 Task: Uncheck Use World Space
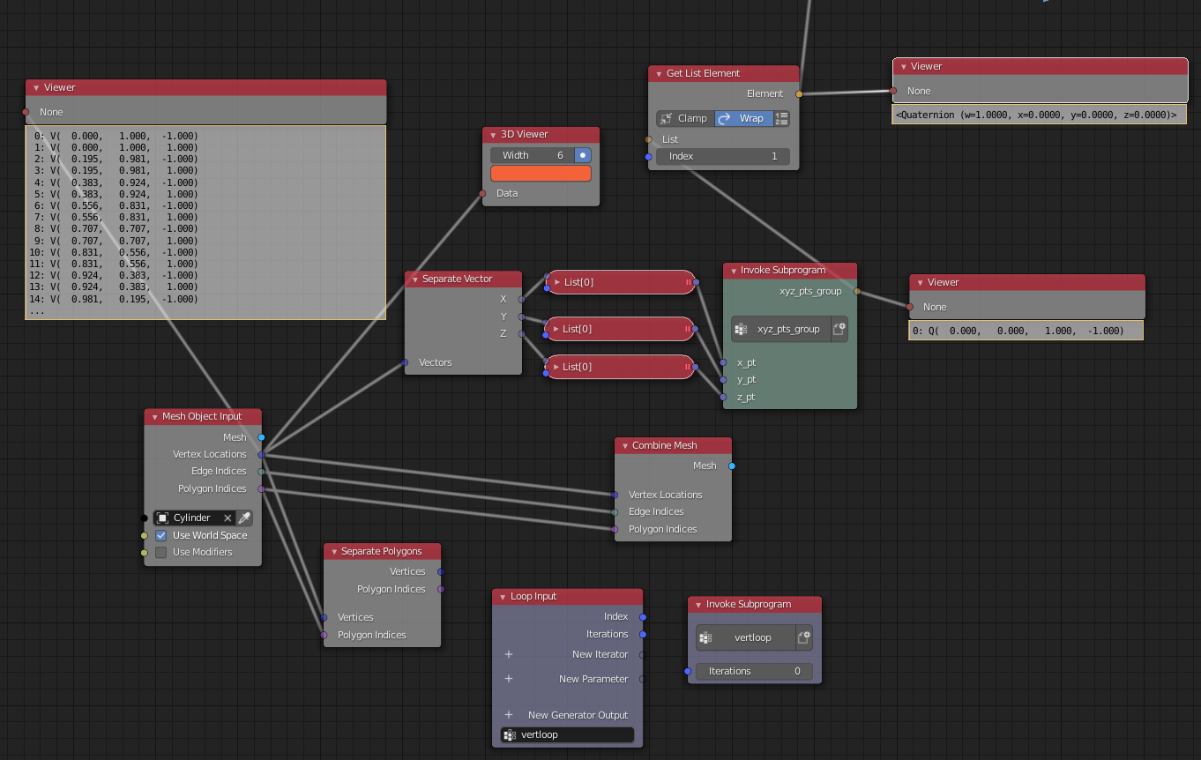click(x=160, y=535)
